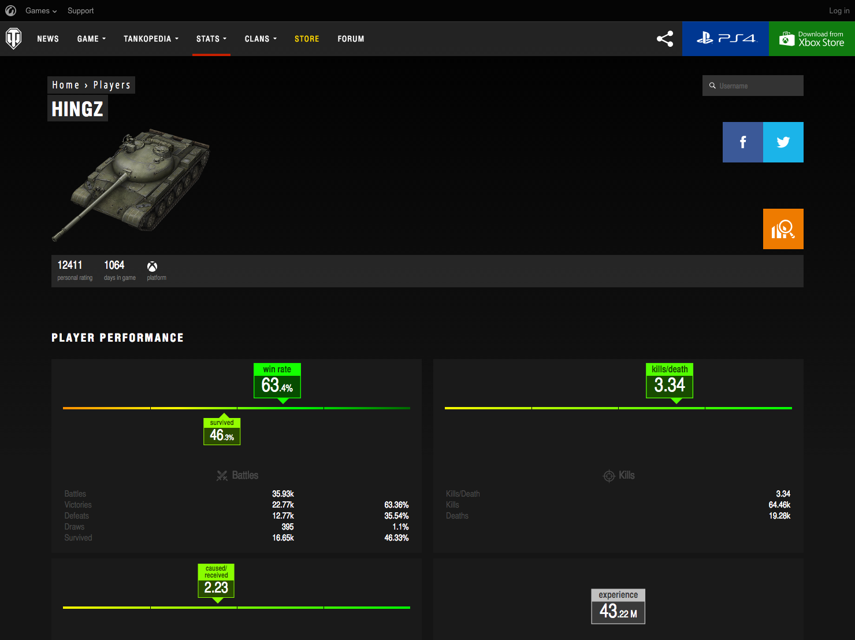Click Log in link
Viewport: 855px width, 640px height.
(839, 10)
